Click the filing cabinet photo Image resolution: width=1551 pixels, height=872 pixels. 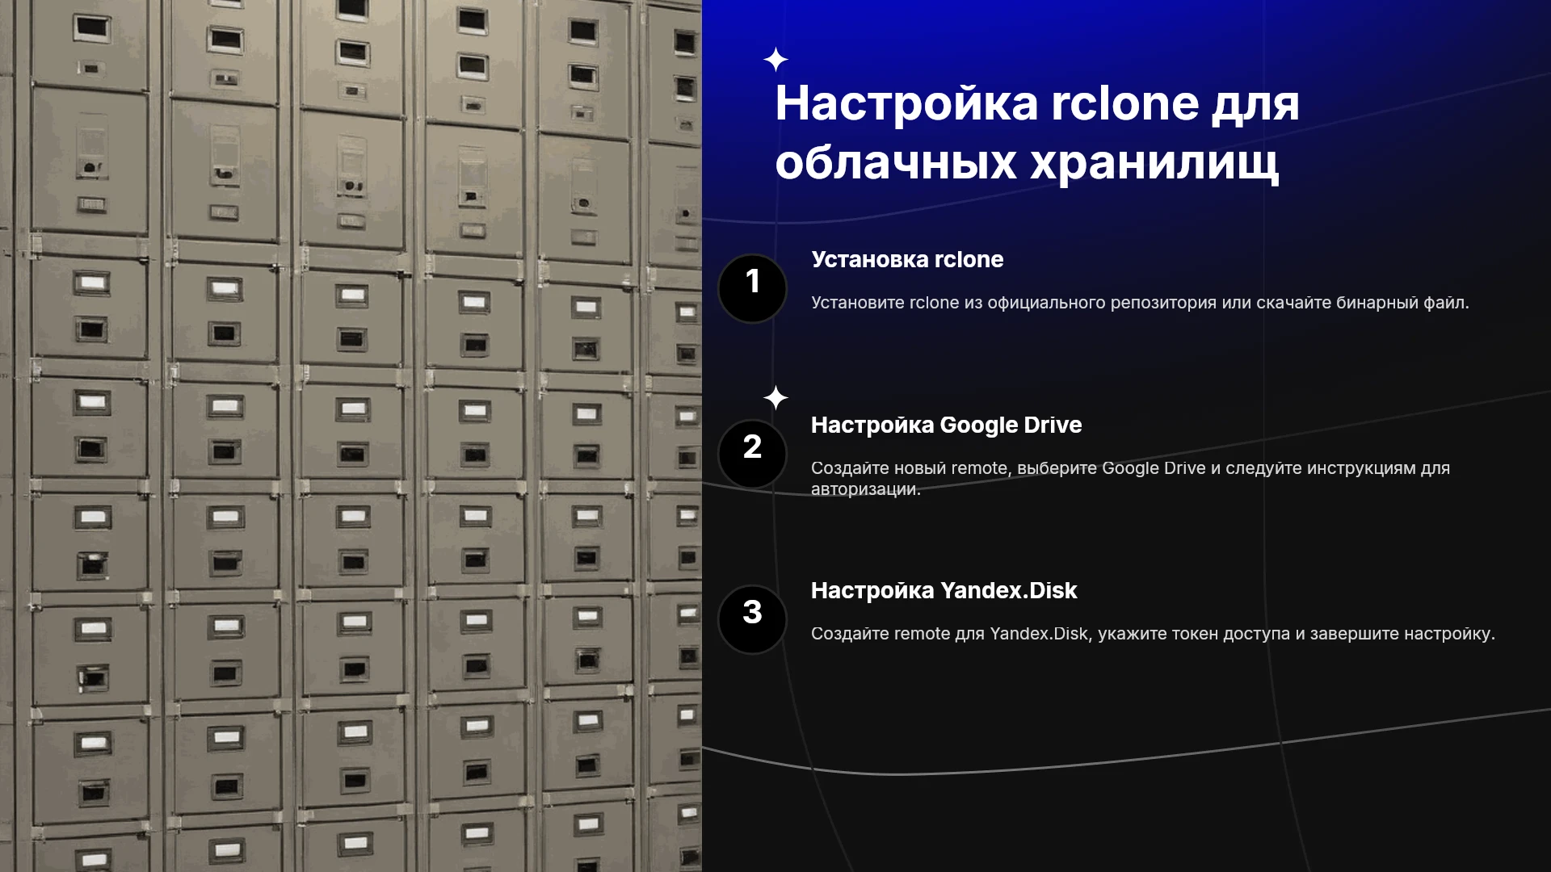[x=351, y=436]
